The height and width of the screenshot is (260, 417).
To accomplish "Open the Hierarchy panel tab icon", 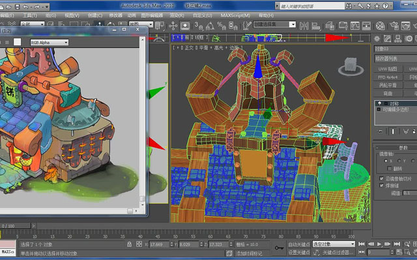I will (x=398, y=39).
